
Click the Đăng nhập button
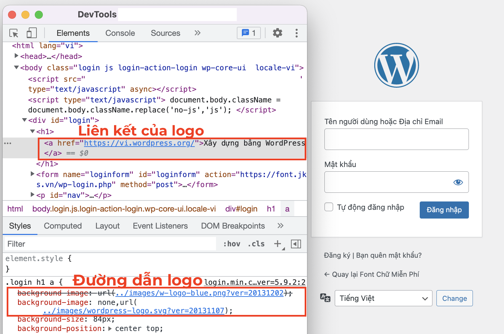point(444,210)
